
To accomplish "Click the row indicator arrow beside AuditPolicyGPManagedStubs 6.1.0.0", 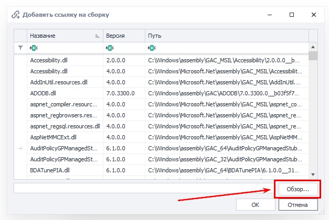I will [x=20, y=148].
